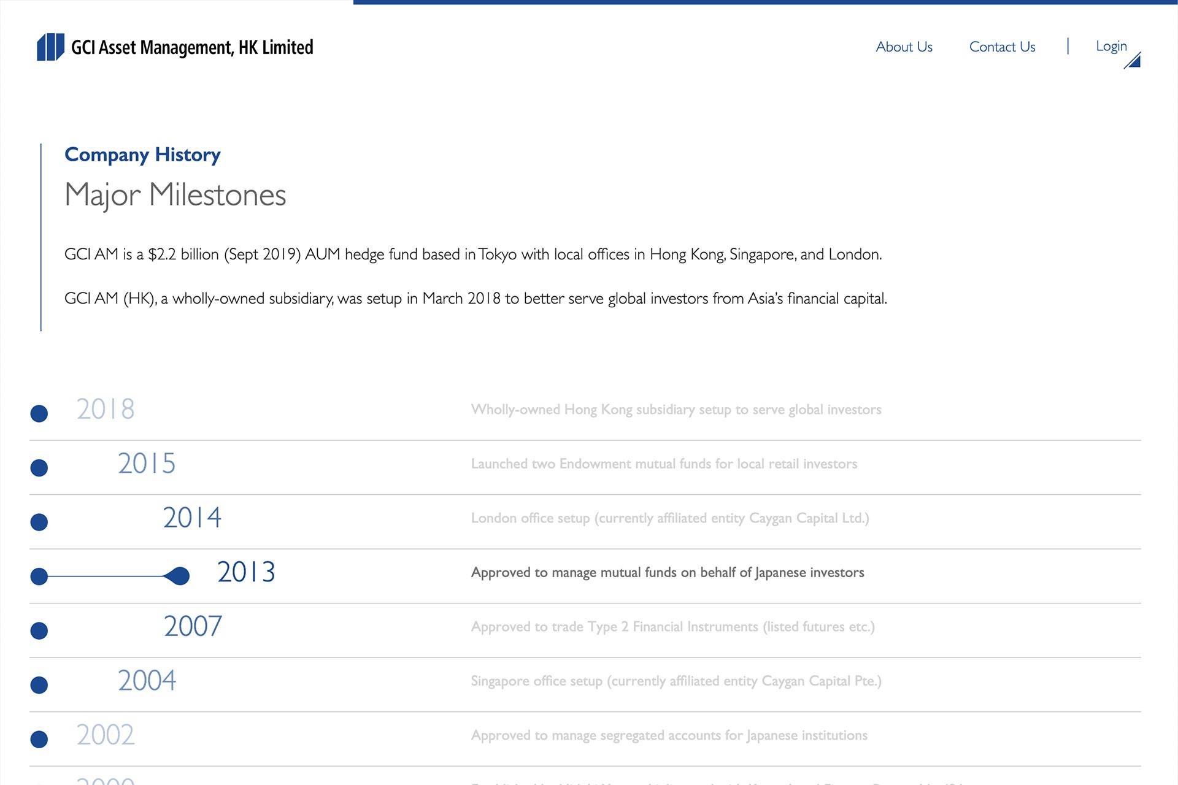Select the 2018 timeline dot

click(39, 413)
